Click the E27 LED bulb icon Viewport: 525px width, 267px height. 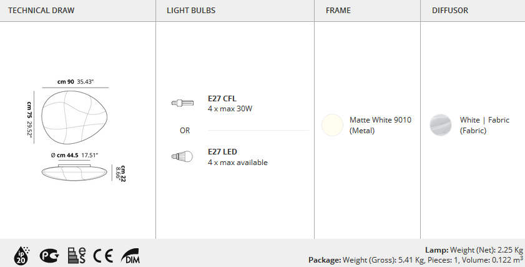coord(182,156)
